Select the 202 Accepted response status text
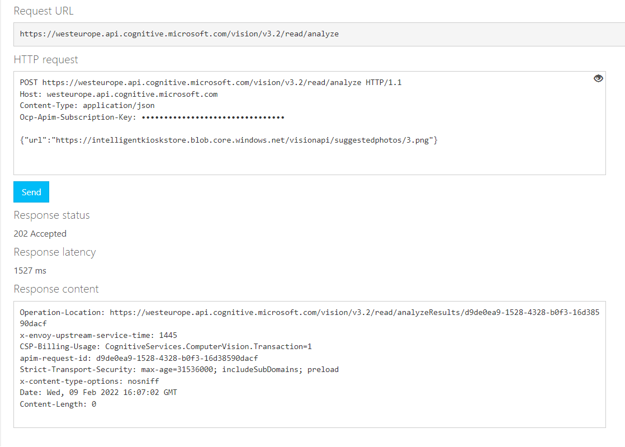The image size is (625, 447). [40, 233]
